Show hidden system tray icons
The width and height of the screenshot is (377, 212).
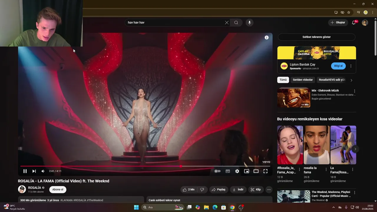[333, 207]
